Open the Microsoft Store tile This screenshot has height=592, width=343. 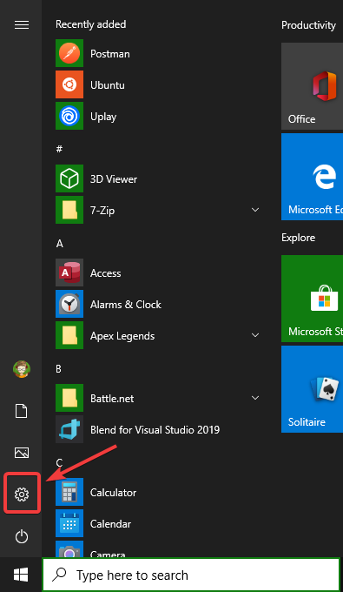point(312,299)
